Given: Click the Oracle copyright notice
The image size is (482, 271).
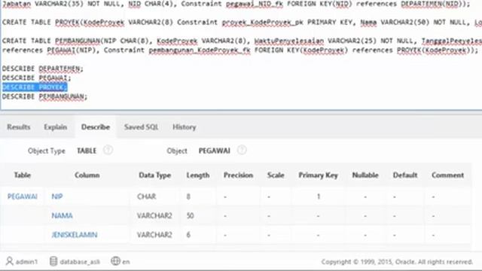Looking at the screenshot, I should (397, 262).
